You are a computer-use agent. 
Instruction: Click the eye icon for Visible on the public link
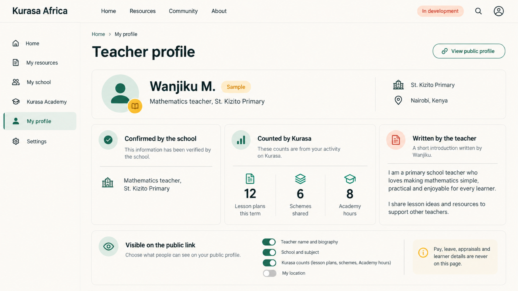[x=108, y=246]
